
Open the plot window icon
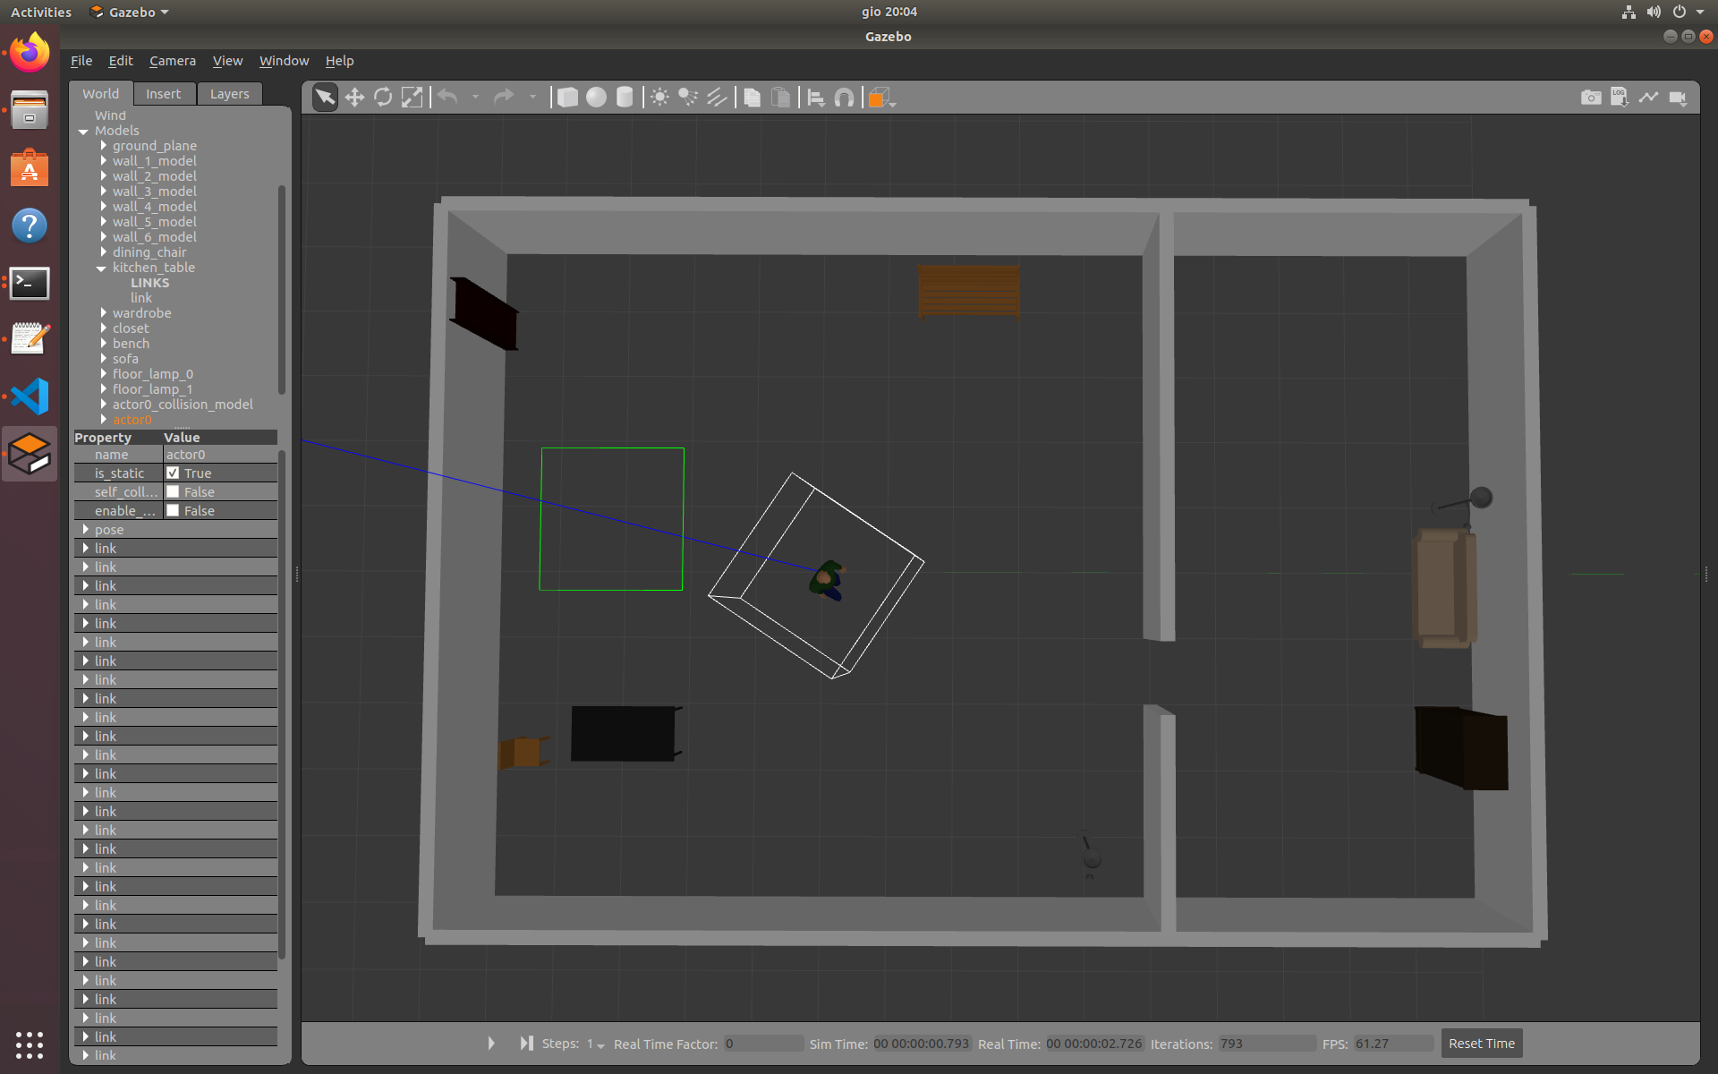click(1648, 98)
